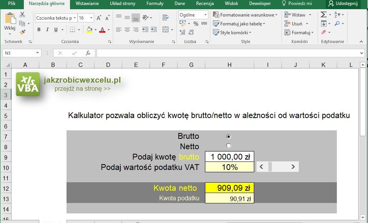The height and width of the screenshot is (223, 368).
Task: Open Sort and Filter A-Z icon
Action: pyautogui.click(x=337, y=15)
